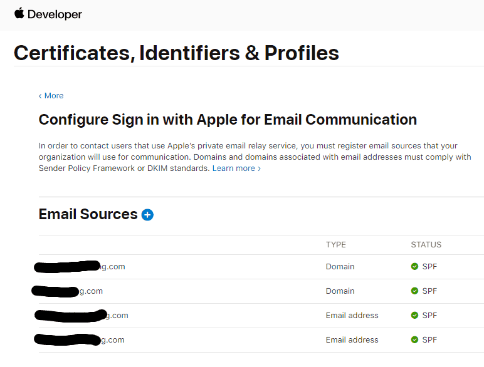Click the Developer header text
The image size is (484, 367).
point(55,14)
